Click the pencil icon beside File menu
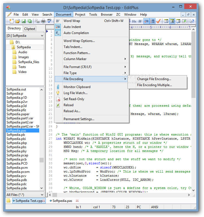Image resolution: width=204 pixels, height=217 pixels. [x=9, y=14]
